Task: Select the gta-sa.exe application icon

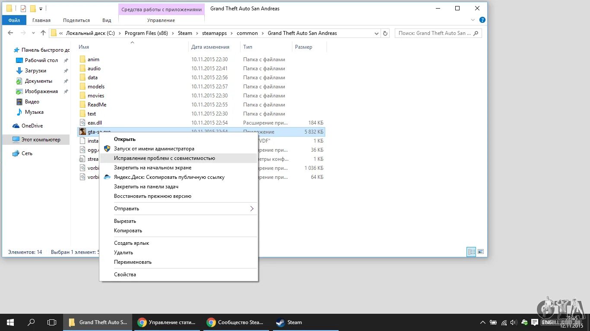Action: coord(82,132)
